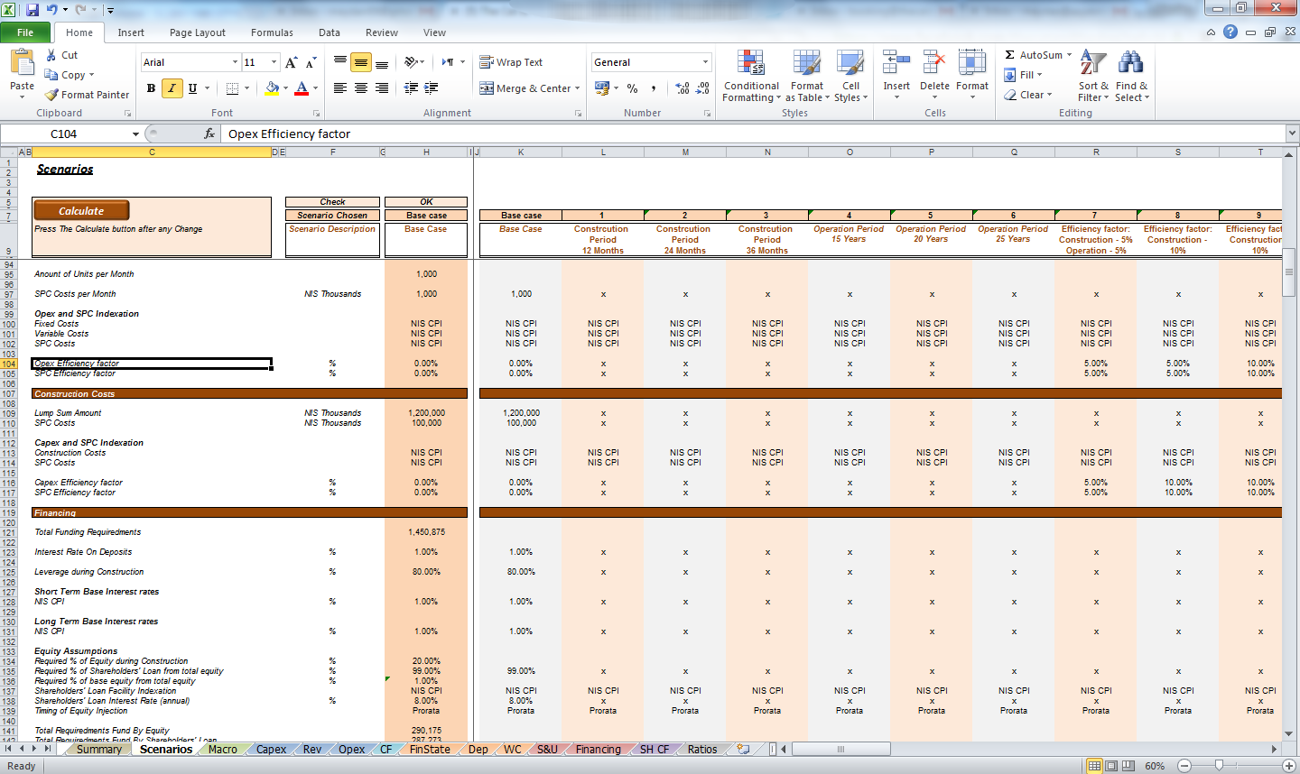Increase font size with Grow Font icon
This screenshot has height=774, width=1300.
pos(291,62)
